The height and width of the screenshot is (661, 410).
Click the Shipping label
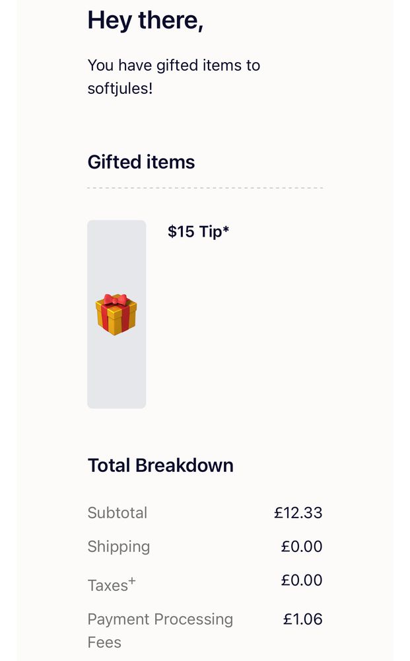tap(119, 547)
